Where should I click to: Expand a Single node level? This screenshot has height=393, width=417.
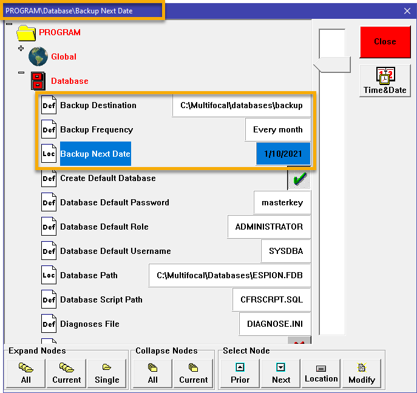pyautogui.click(x=107, y=374)
